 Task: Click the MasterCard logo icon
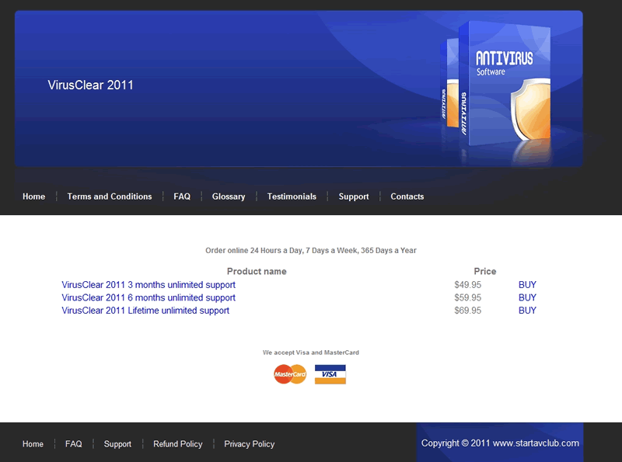290,374
